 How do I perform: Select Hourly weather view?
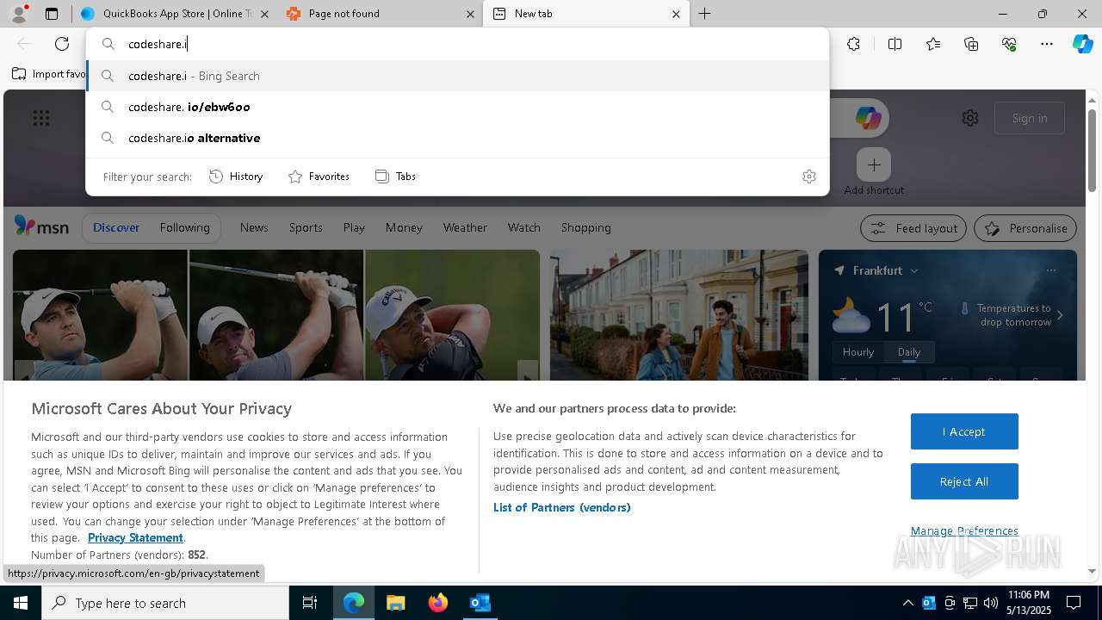click(x=858, y=352)
